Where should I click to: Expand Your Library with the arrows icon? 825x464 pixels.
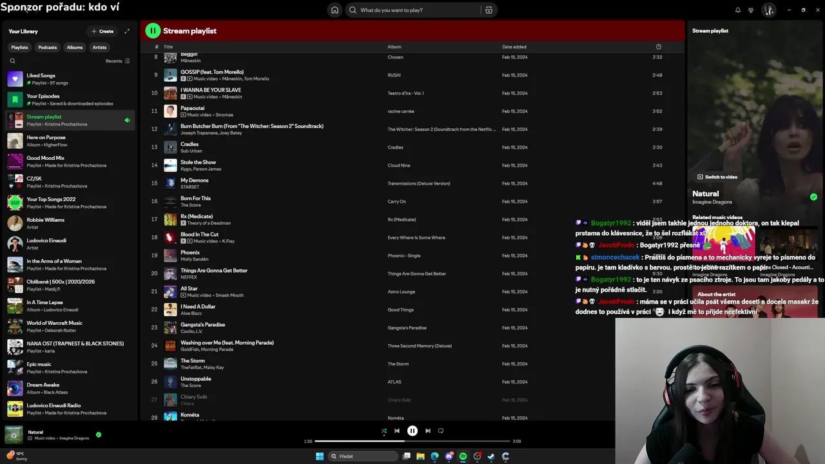(127, 31)
